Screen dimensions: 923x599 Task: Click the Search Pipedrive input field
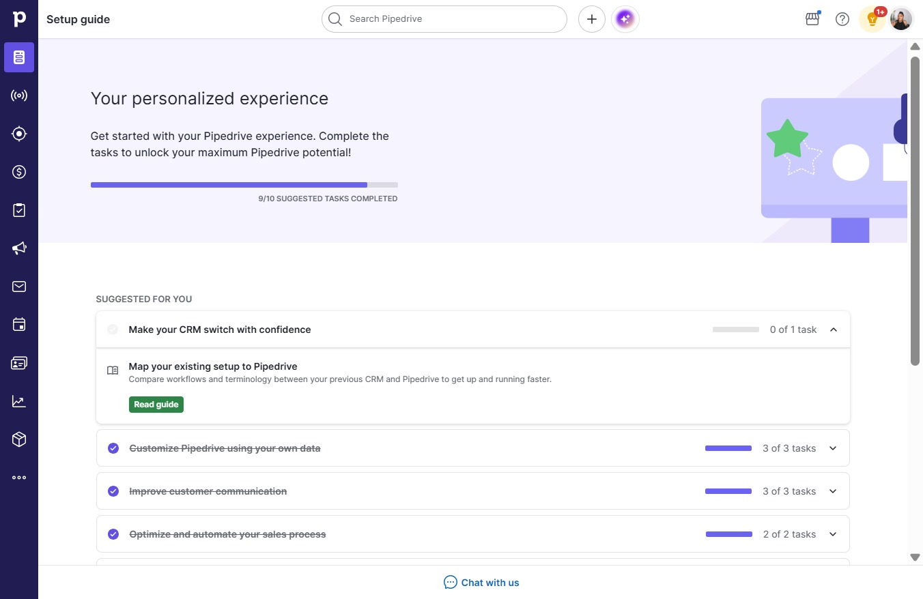(444, 19)
